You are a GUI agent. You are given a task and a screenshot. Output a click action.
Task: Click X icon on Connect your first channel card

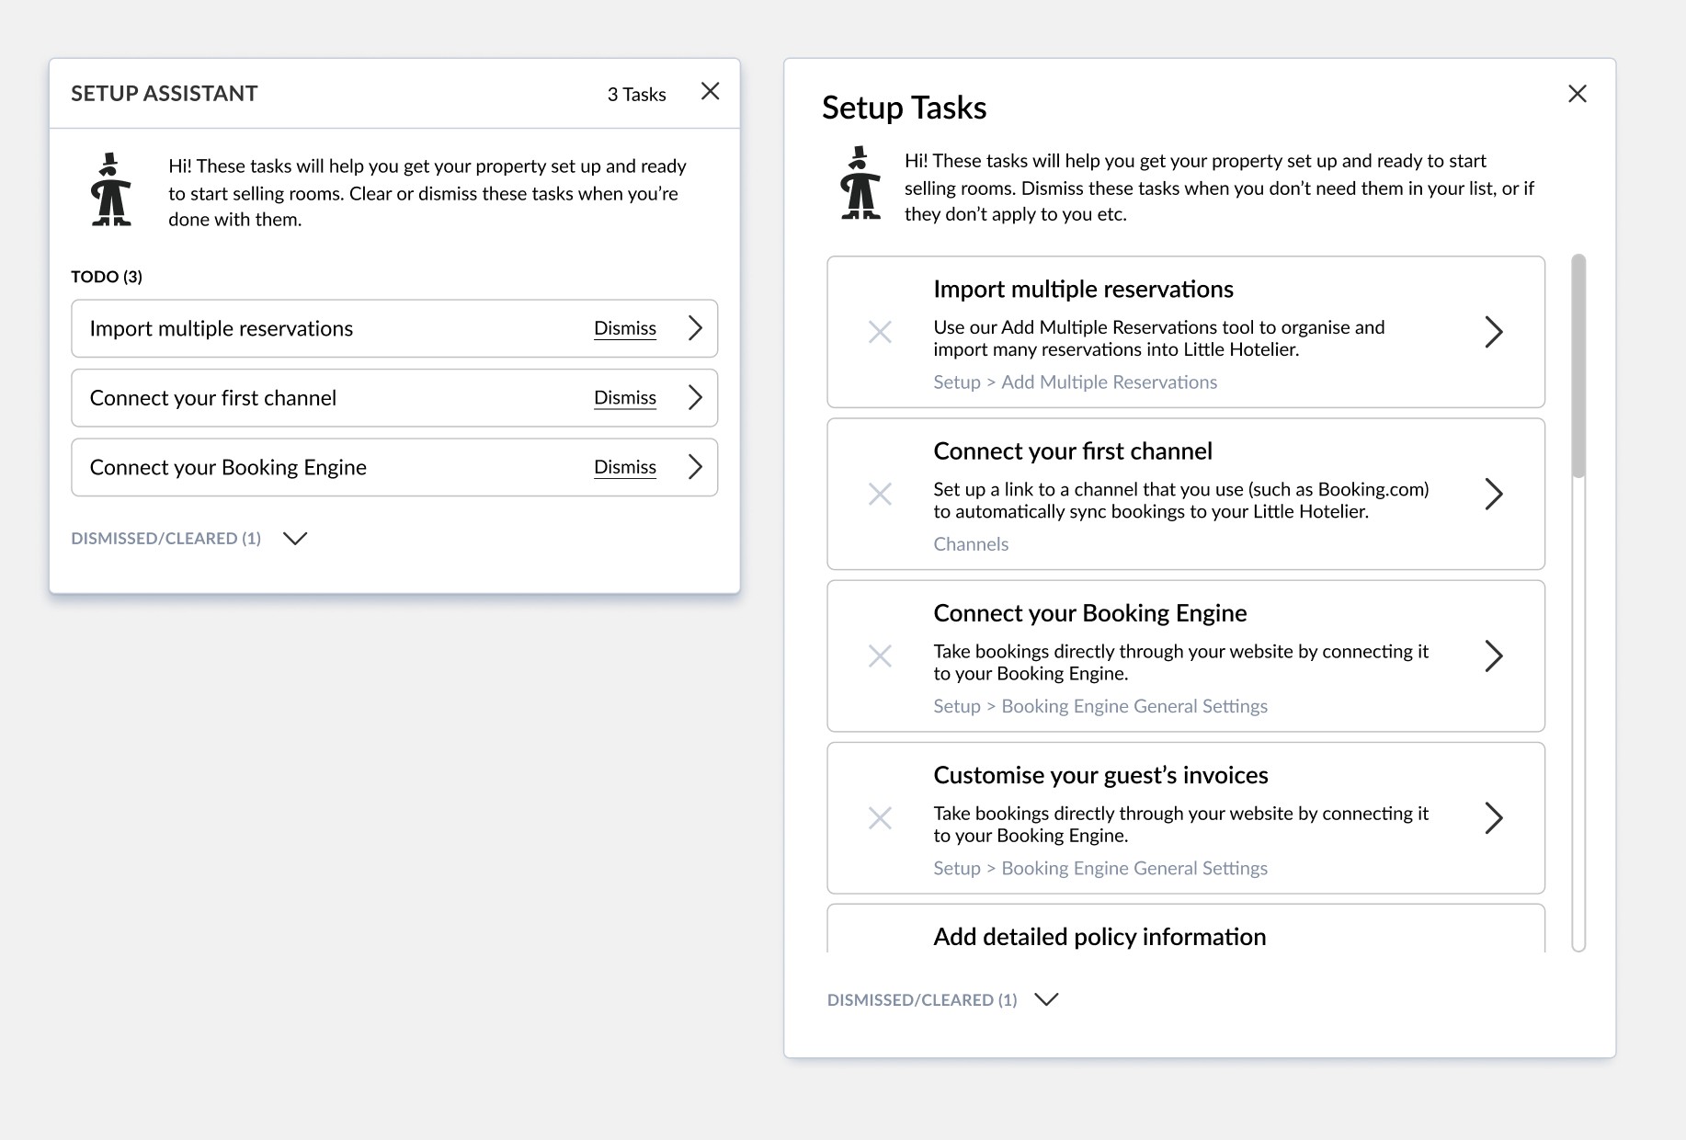(880, 494)
